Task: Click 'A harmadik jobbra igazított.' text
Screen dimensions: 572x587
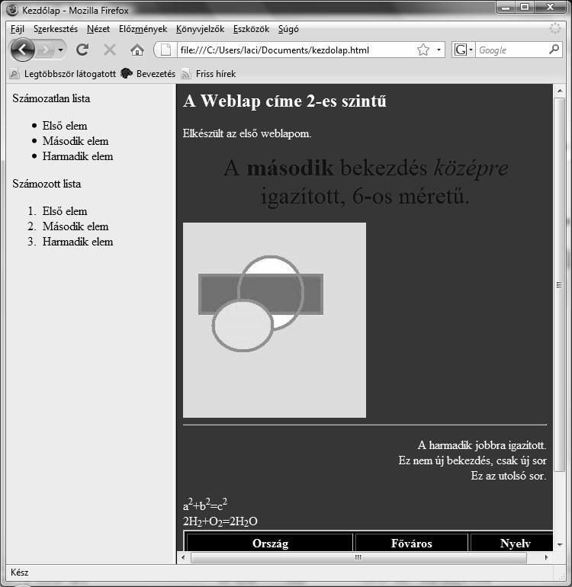Action: click(x=482, y=445)
